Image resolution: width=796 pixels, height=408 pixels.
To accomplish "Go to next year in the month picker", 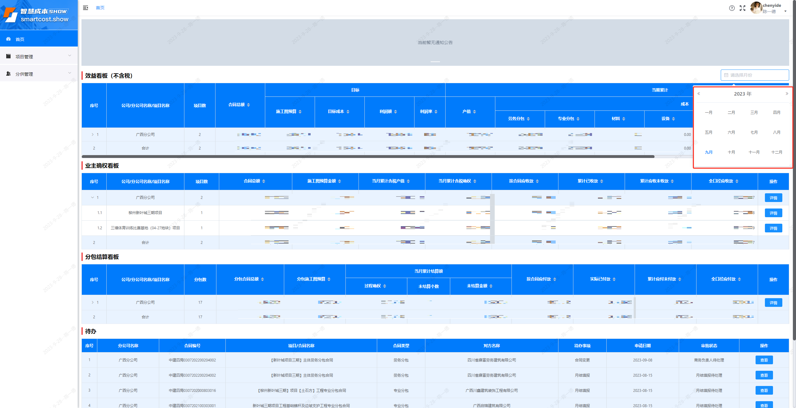I will click(787, 94).
